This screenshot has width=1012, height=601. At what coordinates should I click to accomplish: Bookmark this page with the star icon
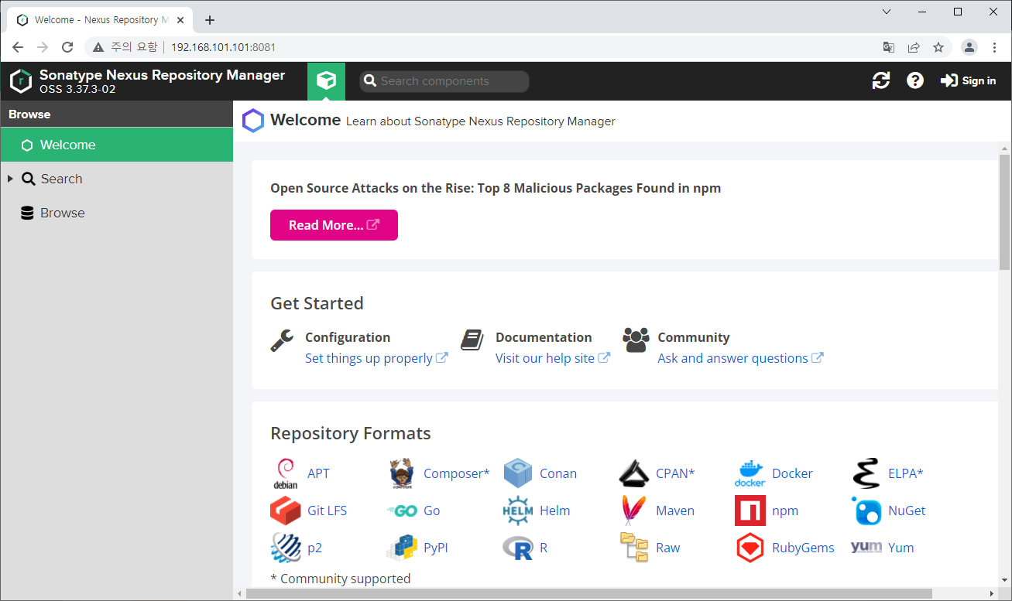tap(938, 47)
